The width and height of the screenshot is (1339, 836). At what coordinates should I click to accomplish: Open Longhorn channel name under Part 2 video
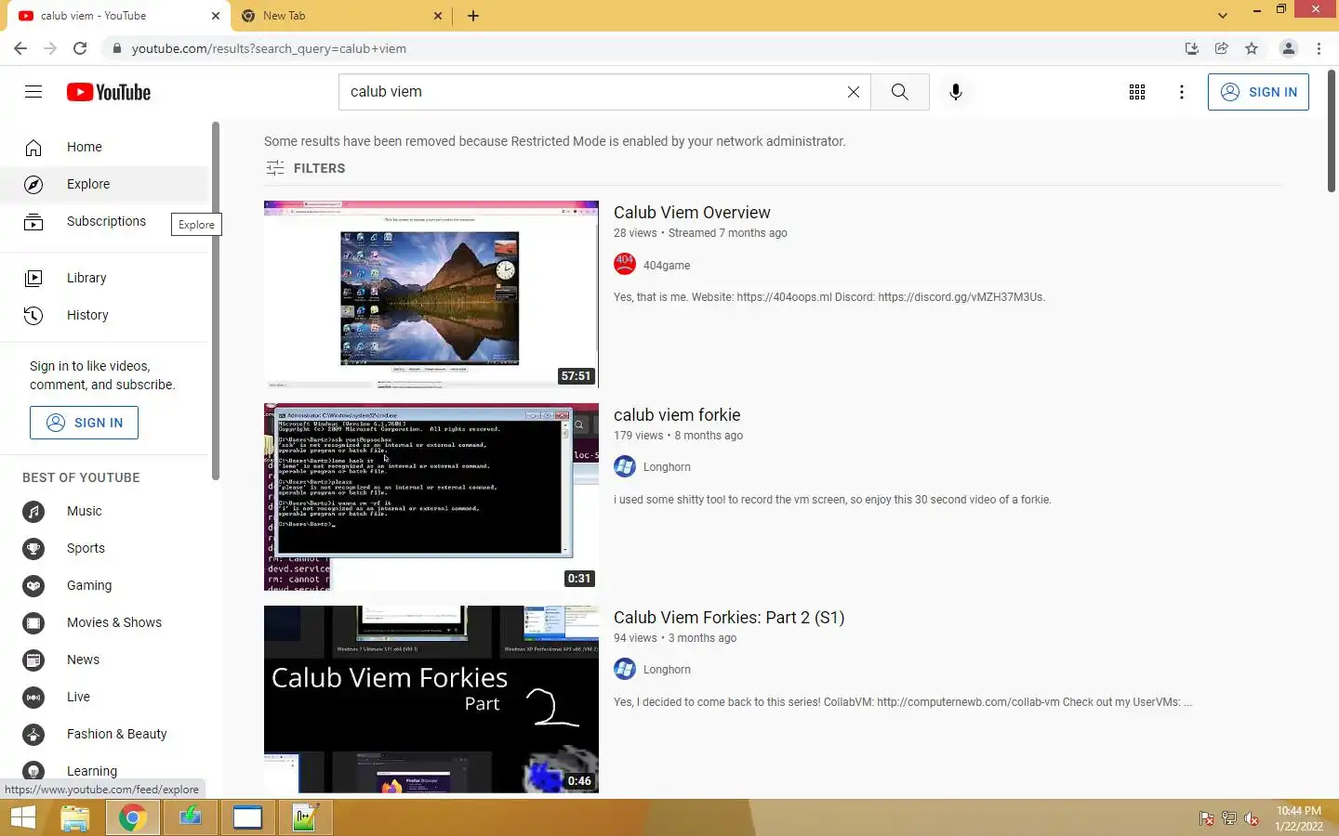point(667,670)
